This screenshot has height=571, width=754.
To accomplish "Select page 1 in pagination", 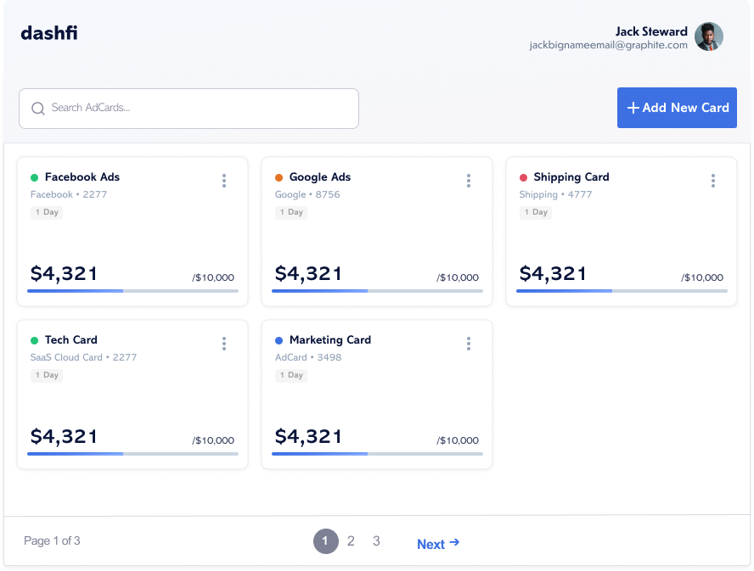I will point(325,541).
